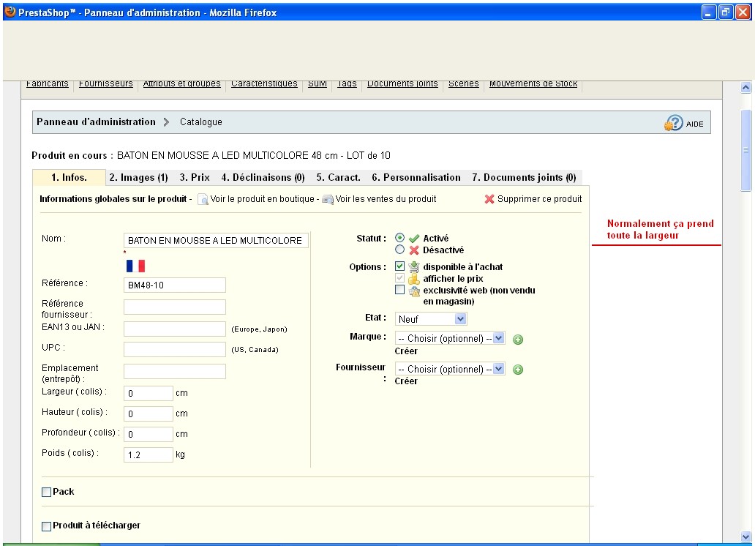The image size is (755, 546).
Task: Click the Référence fournisseur input field
Action: pos(174,307)
